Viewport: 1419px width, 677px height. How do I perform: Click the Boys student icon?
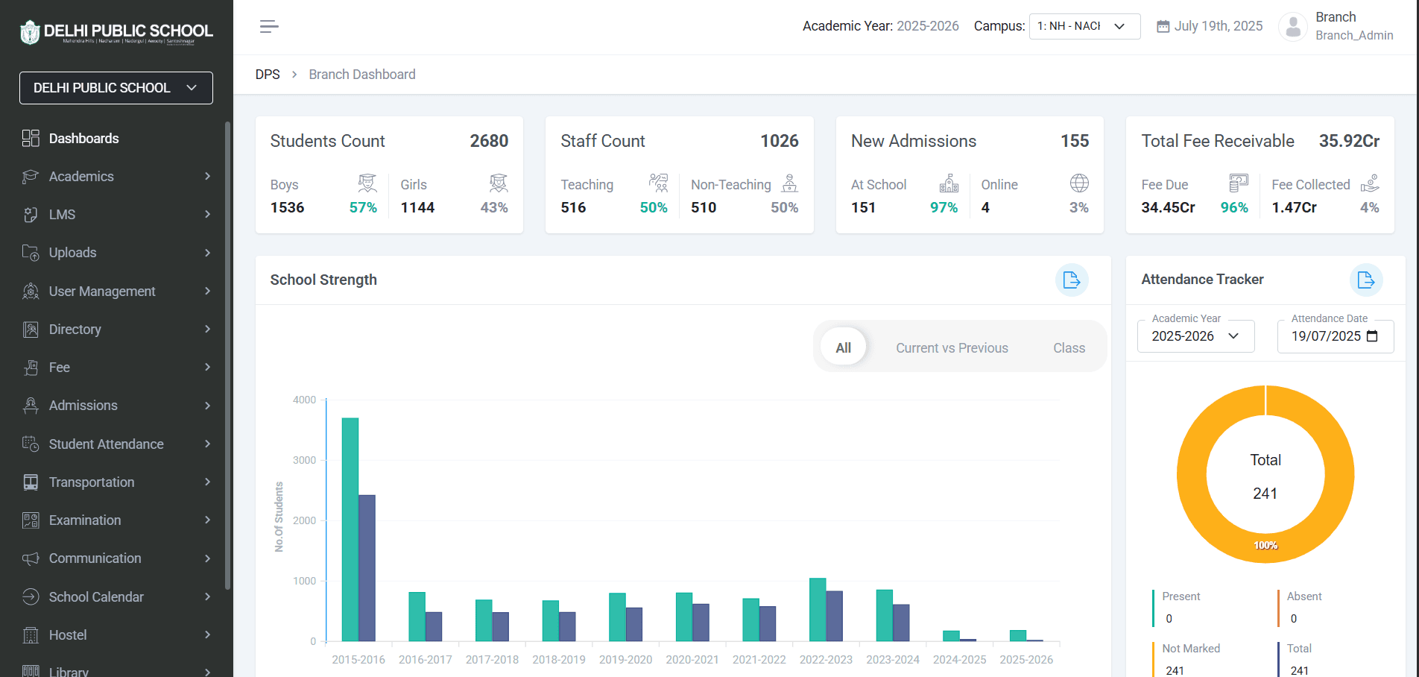pyautogui.click(x=367, y=183)
